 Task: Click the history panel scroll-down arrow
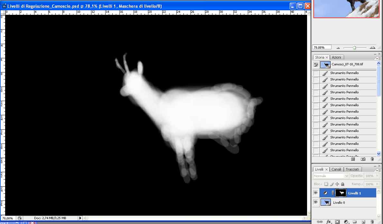[378, 154]
